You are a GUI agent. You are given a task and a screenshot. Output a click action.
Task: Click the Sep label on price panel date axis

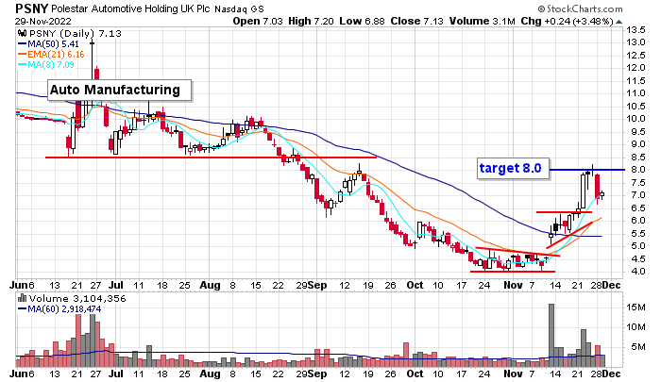317,285
